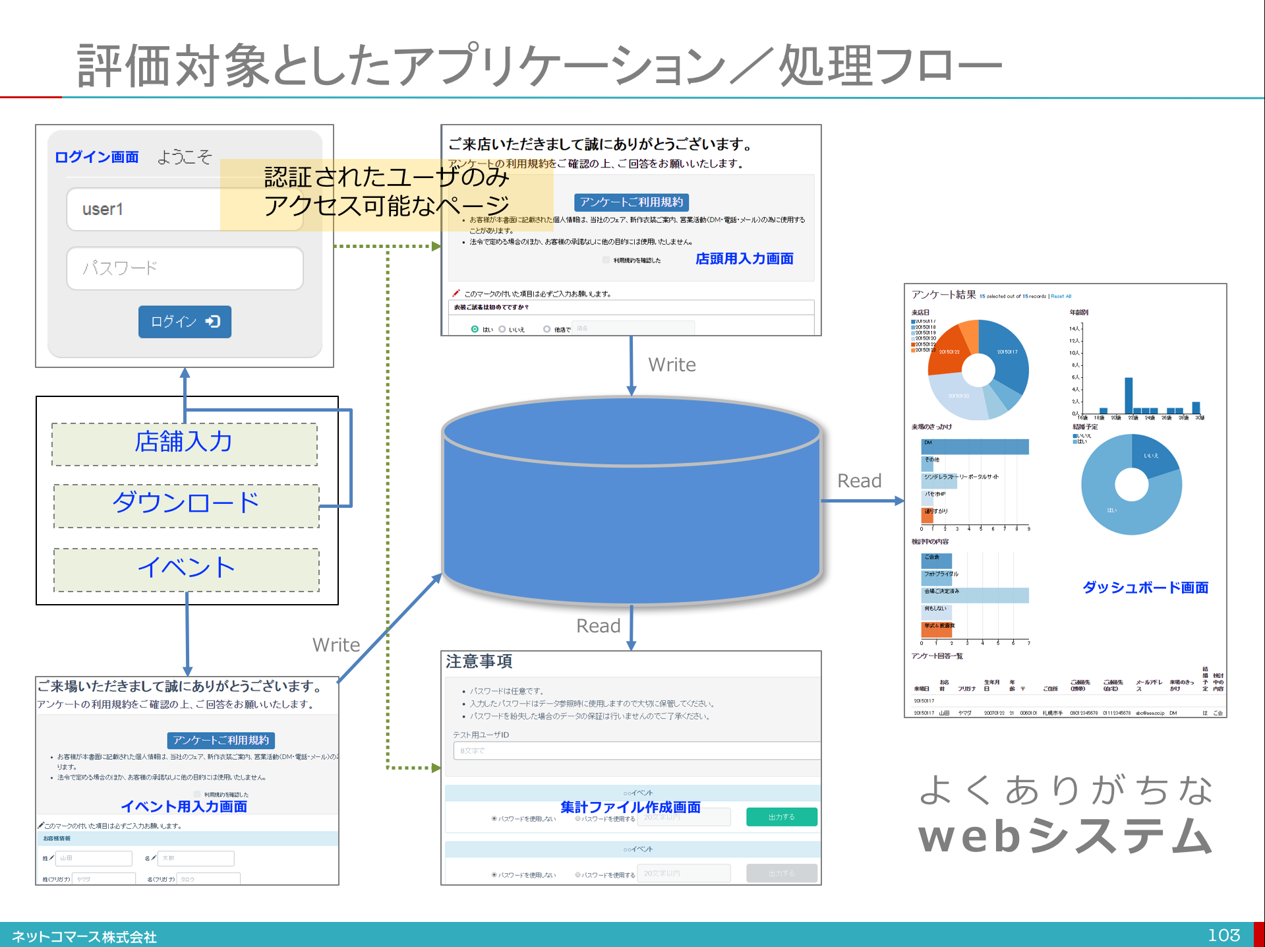Click the 姓 input with 山田 placeholder

point(94,858)
